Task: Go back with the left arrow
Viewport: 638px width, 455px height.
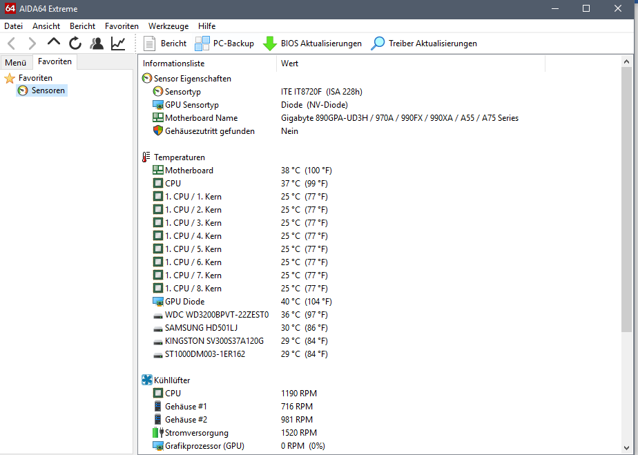Action: point(12,43)
